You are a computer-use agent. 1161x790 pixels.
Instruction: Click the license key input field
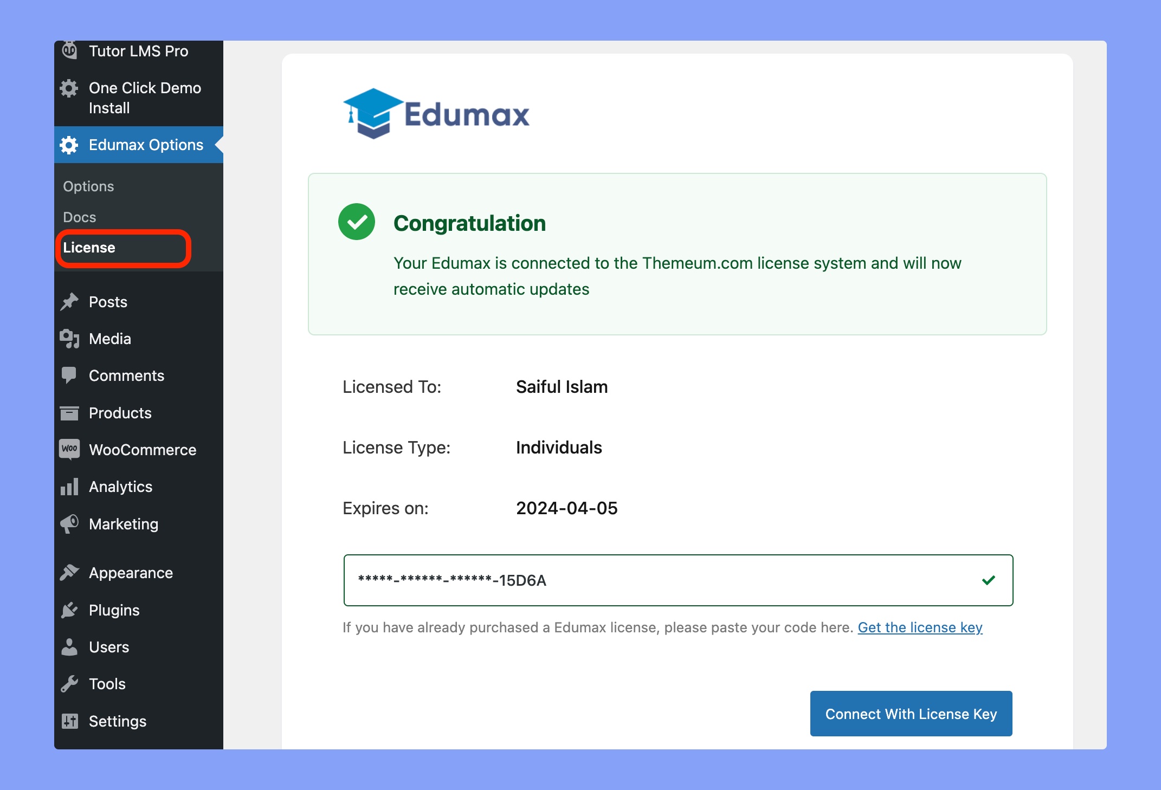click(678, 580)
